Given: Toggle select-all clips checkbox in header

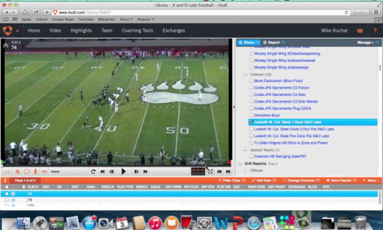Looking at the screenshot, I should pos(7,187).
